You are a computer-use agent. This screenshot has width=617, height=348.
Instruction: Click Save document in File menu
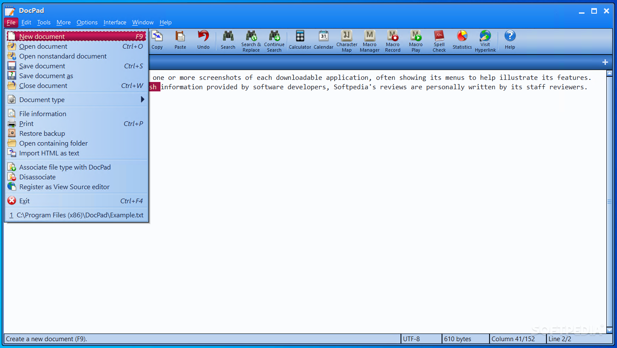[x=77, y=66]
